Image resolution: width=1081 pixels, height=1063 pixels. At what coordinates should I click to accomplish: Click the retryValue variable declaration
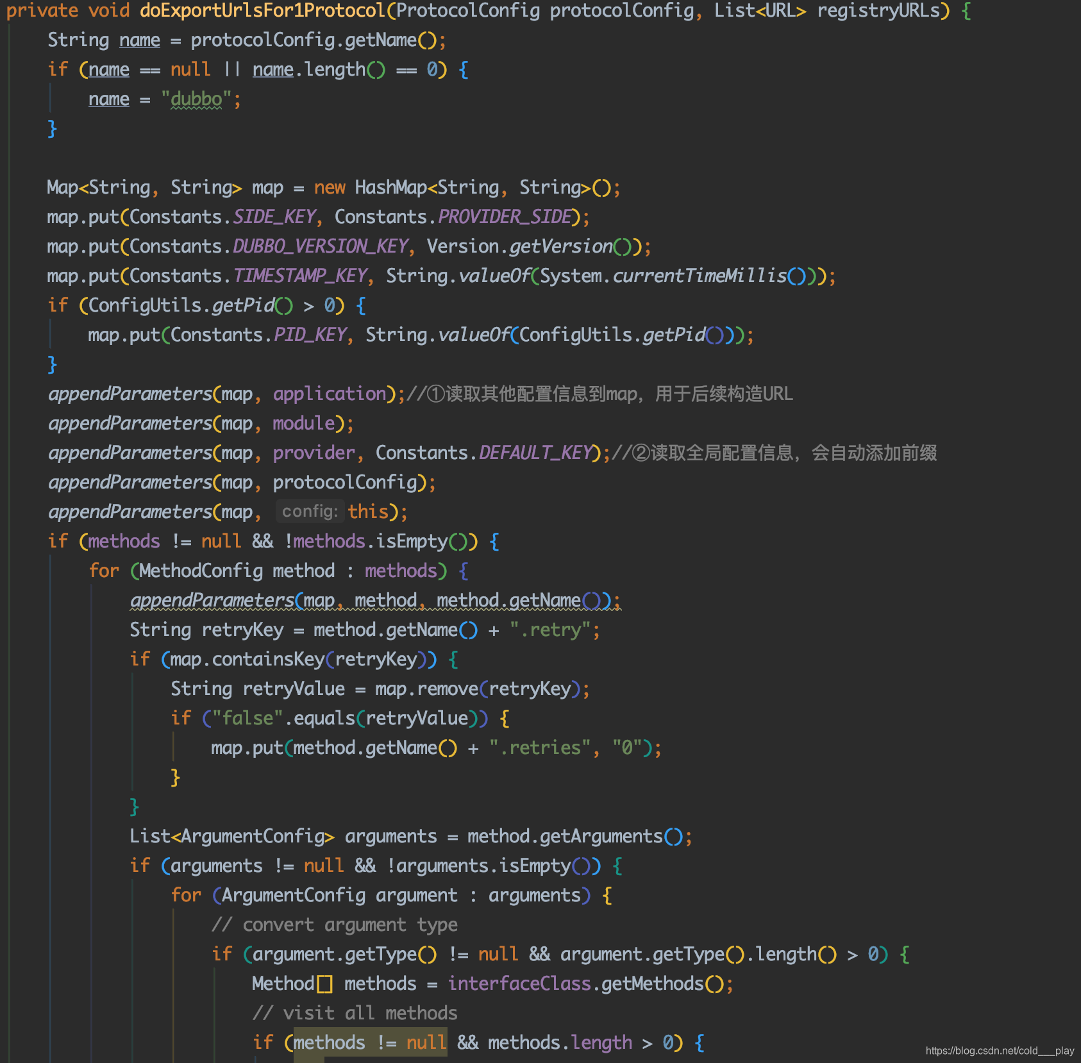click(x=294, y=689)
